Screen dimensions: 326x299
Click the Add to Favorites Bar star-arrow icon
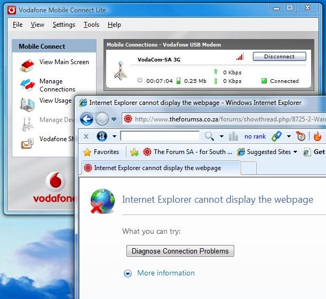click(x=134, y=152)
